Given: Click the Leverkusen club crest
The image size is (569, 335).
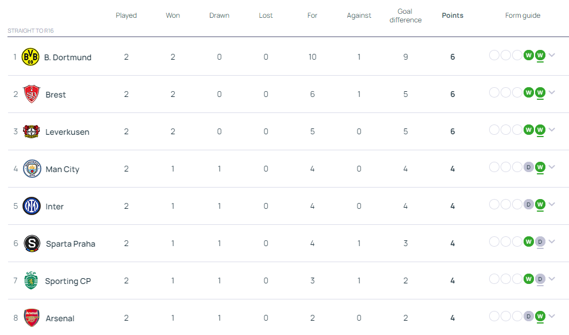Looking at the screenshot, I should (32, 131).
